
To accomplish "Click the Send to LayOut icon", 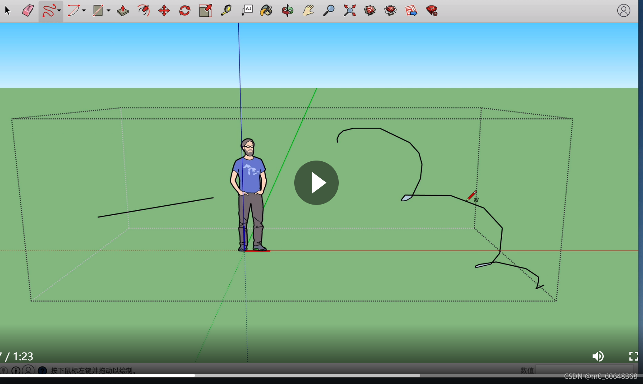I will pos(411,10).
